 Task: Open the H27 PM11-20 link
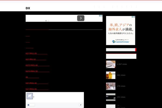36,53
